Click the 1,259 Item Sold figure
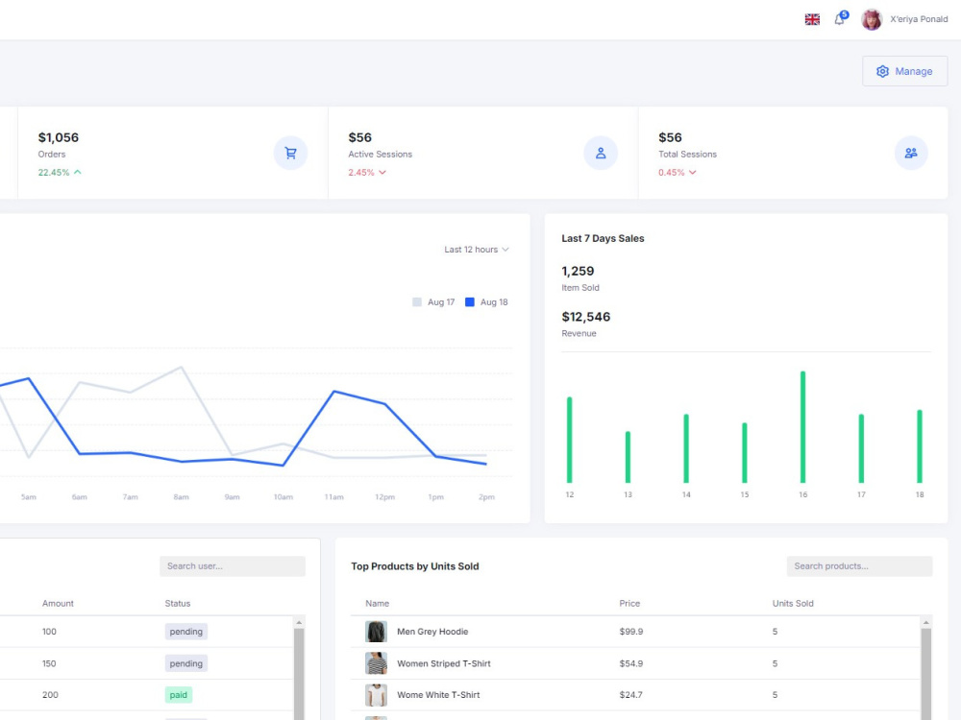The image size is (961, 720). [x=578, y=272]
